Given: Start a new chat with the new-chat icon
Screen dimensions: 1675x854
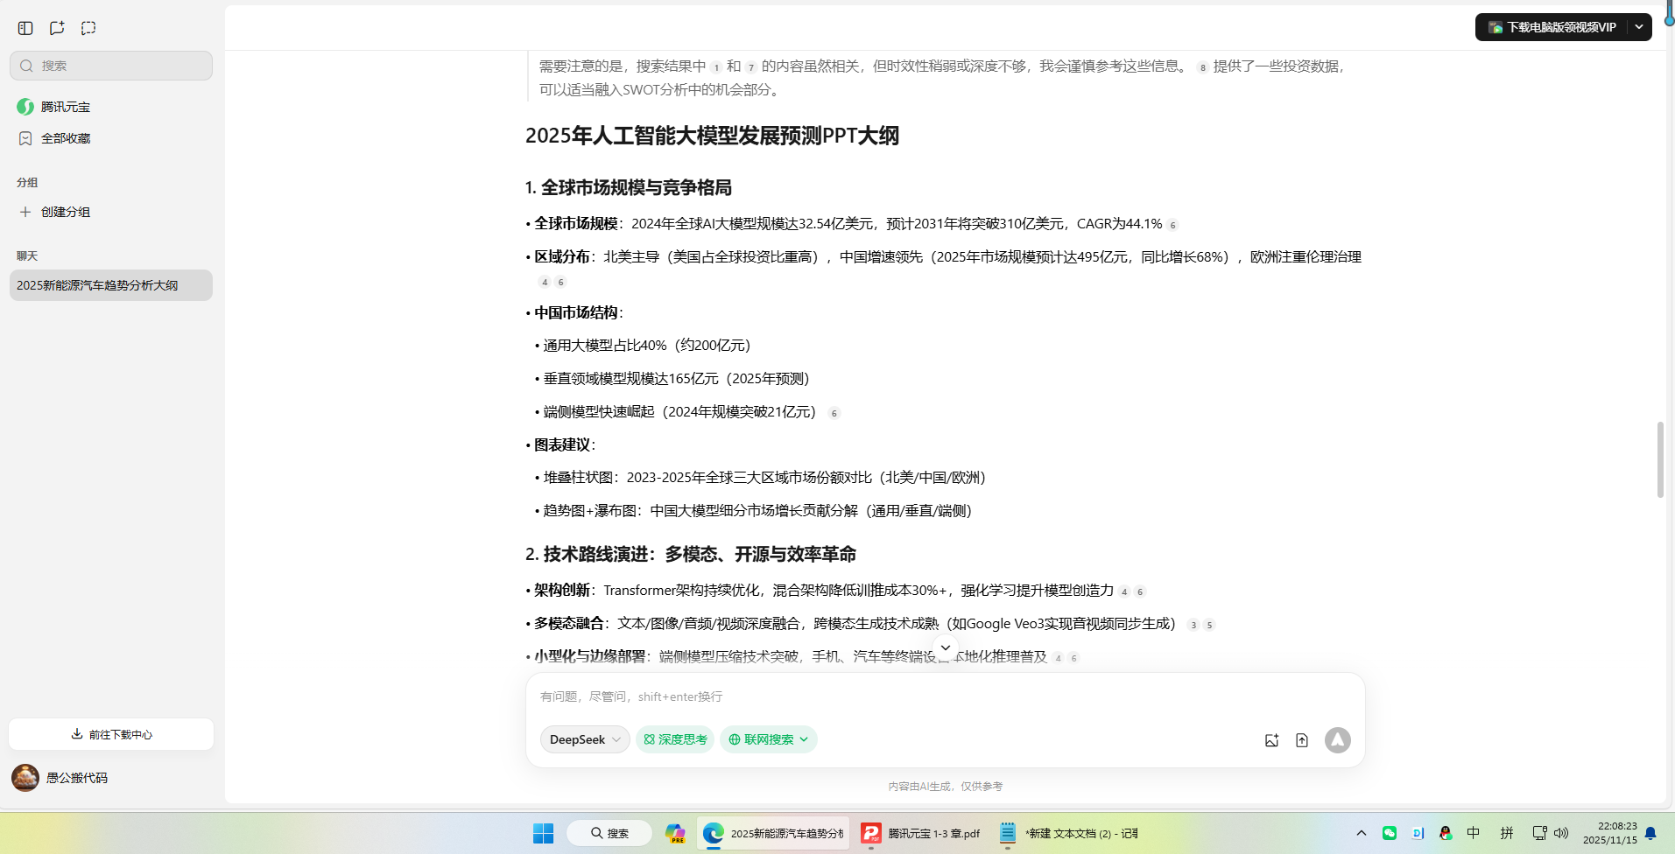Looking at the screenshot, I should [57, 27].
